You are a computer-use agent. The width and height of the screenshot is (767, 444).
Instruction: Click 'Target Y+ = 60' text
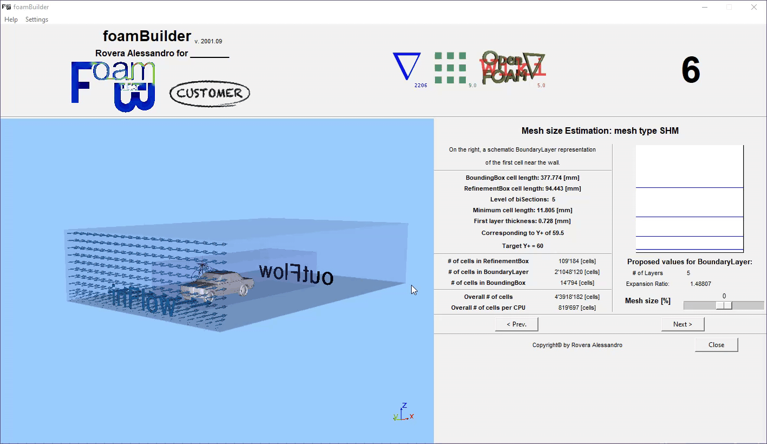pos(523,246)
